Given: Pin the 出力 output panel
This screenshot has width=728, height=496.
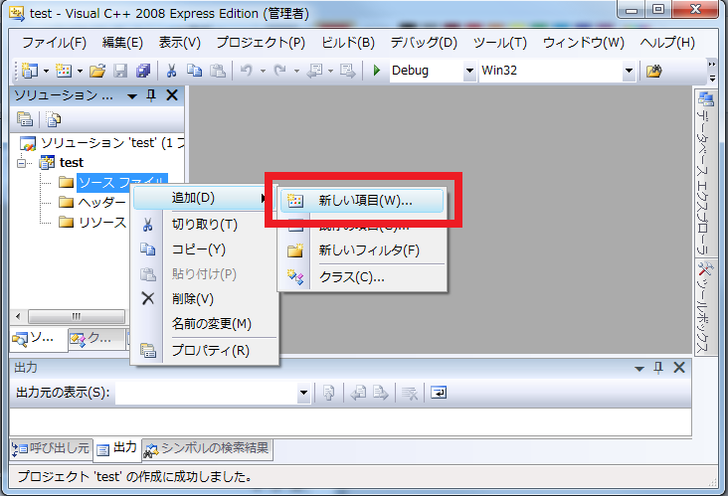Looking at the screenshot, I should coord(658,368).
